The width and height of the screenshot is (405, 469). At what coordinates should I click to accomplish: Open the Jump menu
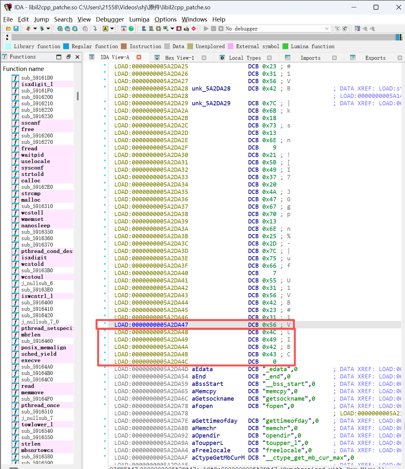[41, 19]
